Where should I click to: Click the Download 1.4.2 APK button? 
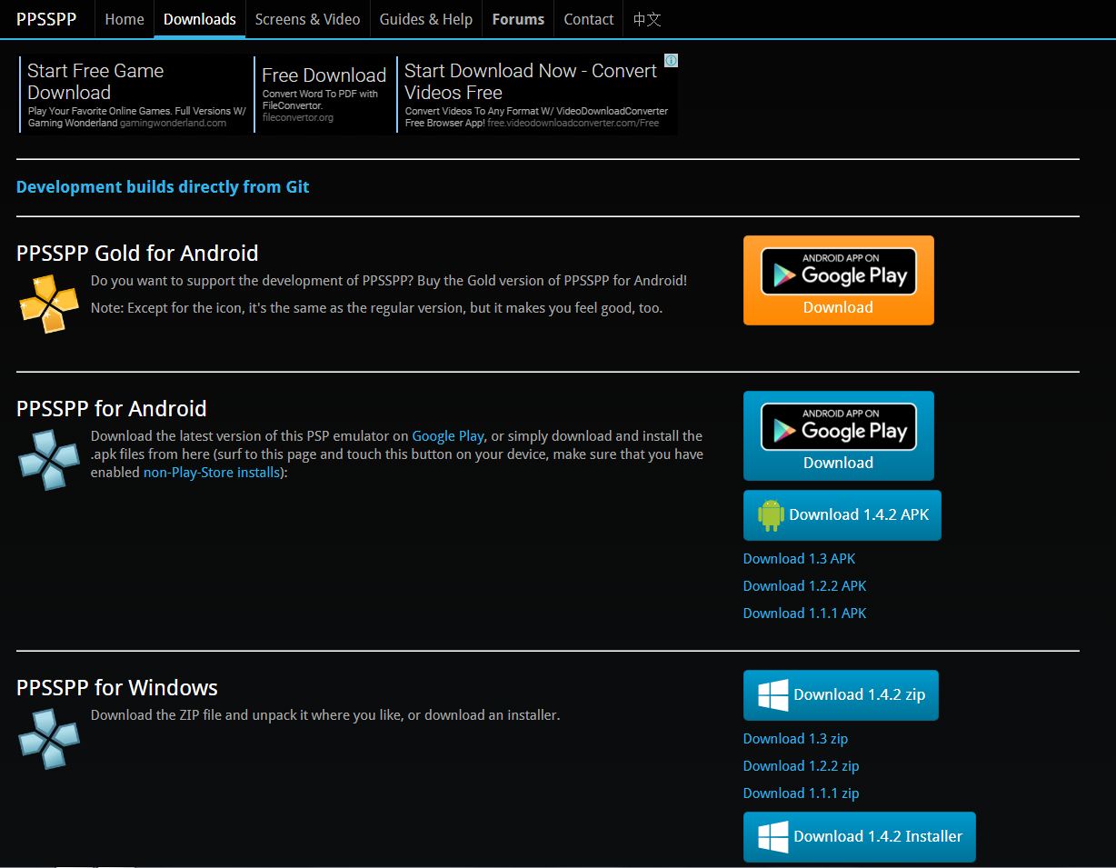click(842, 514)
